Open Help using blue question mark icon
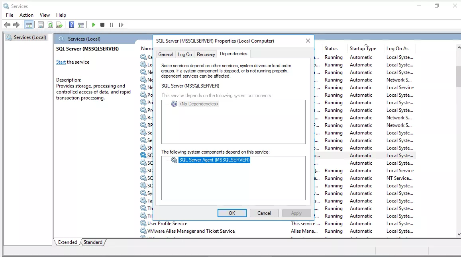The image size is (461, 257). point(71,25)
